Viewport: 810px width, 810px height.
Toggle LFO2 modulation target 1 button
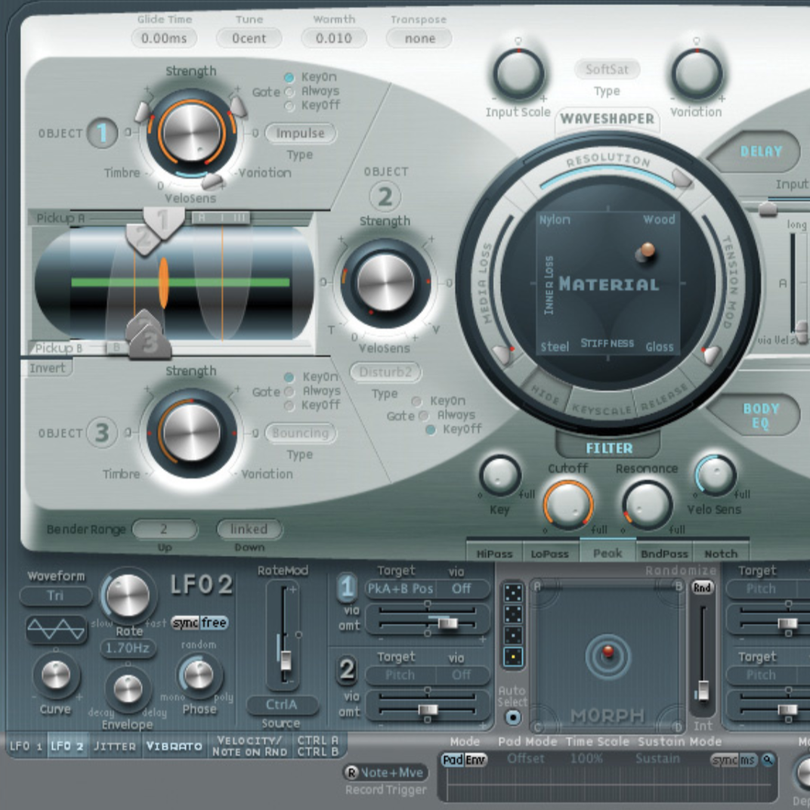point(347,587)
